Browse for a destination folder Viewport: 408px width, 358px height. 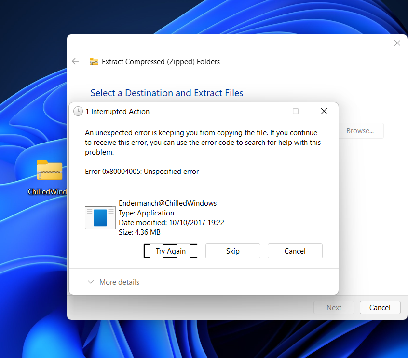click(x=361, y=130)
